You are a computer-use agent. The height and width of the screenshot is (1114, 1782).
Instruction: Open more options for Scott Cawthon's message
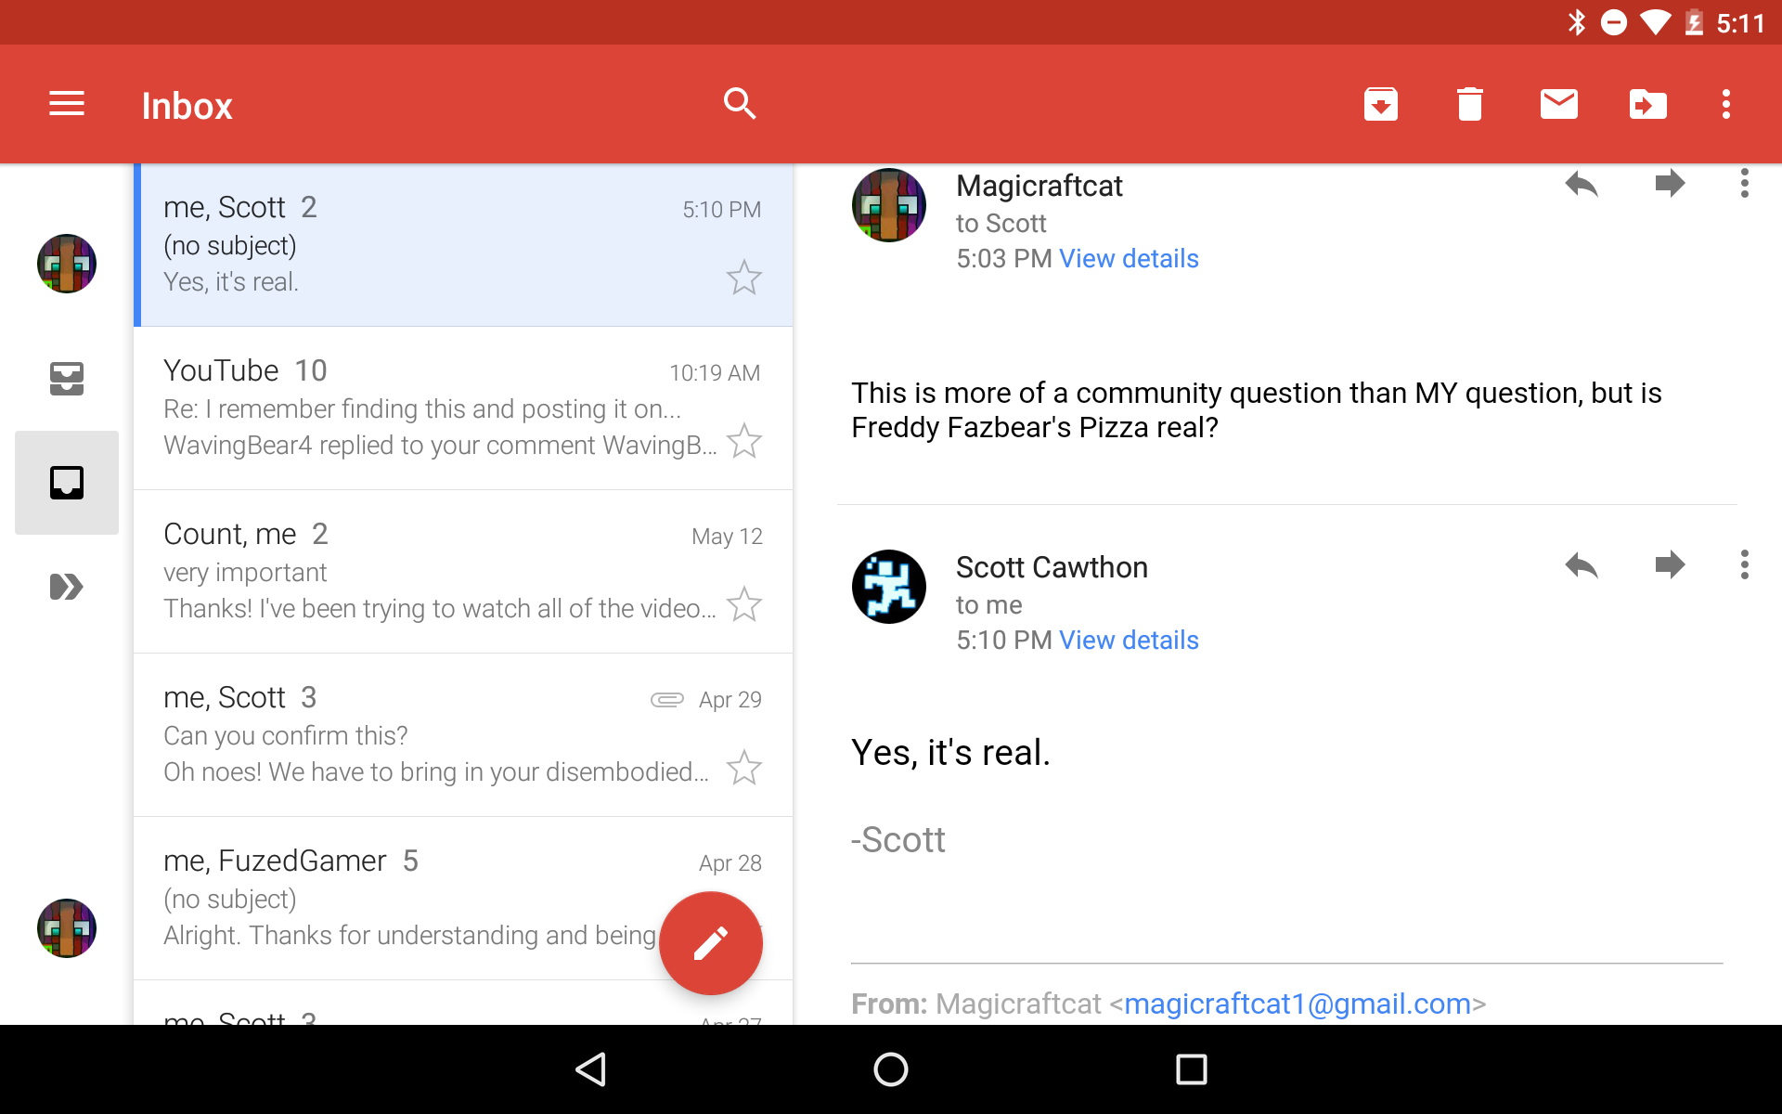point(1745,564)
